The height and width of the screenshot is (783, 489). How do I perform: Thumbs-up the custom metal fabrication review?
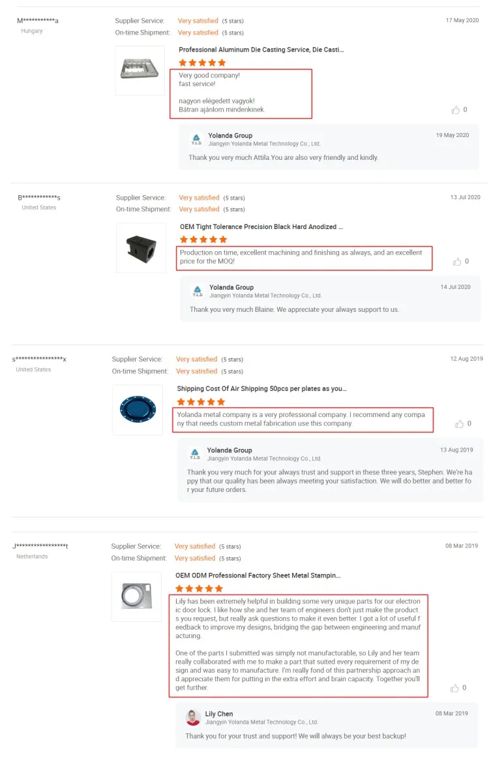tap(459, 424)
